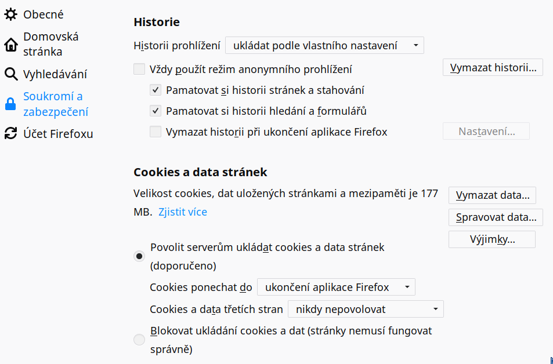Open the Spravovat data... dialog

point(496,217)
